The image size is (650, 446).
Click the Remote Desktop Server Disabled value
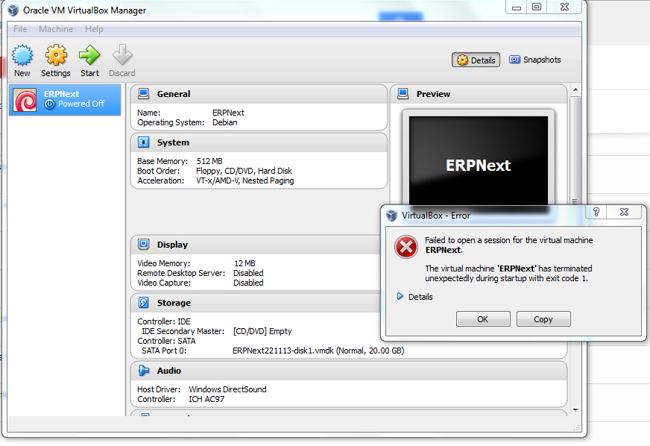coord(248,272)
